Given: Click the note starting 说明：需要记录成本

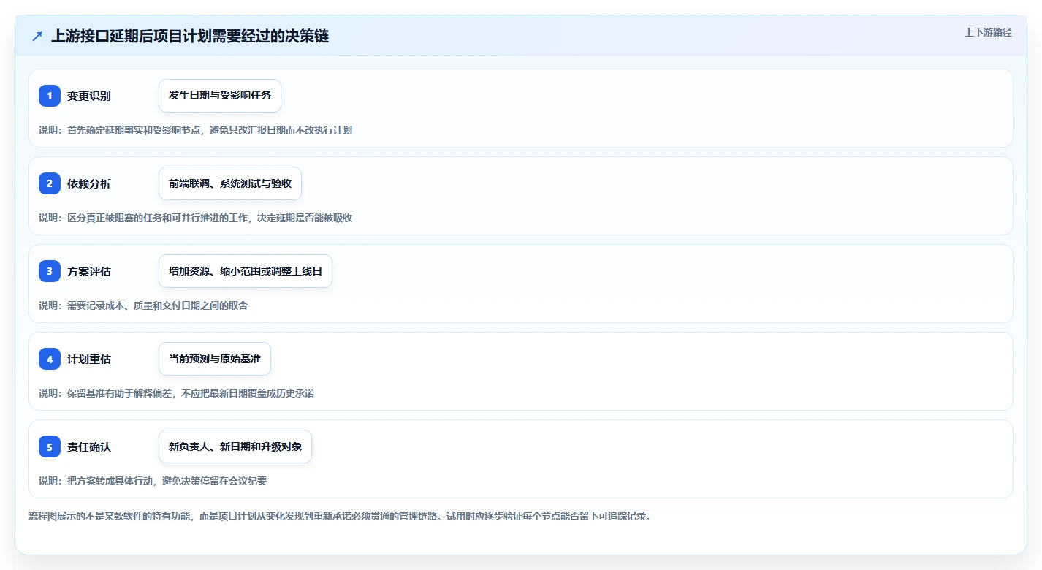Looking at the screenshot, I should (143, 305).
